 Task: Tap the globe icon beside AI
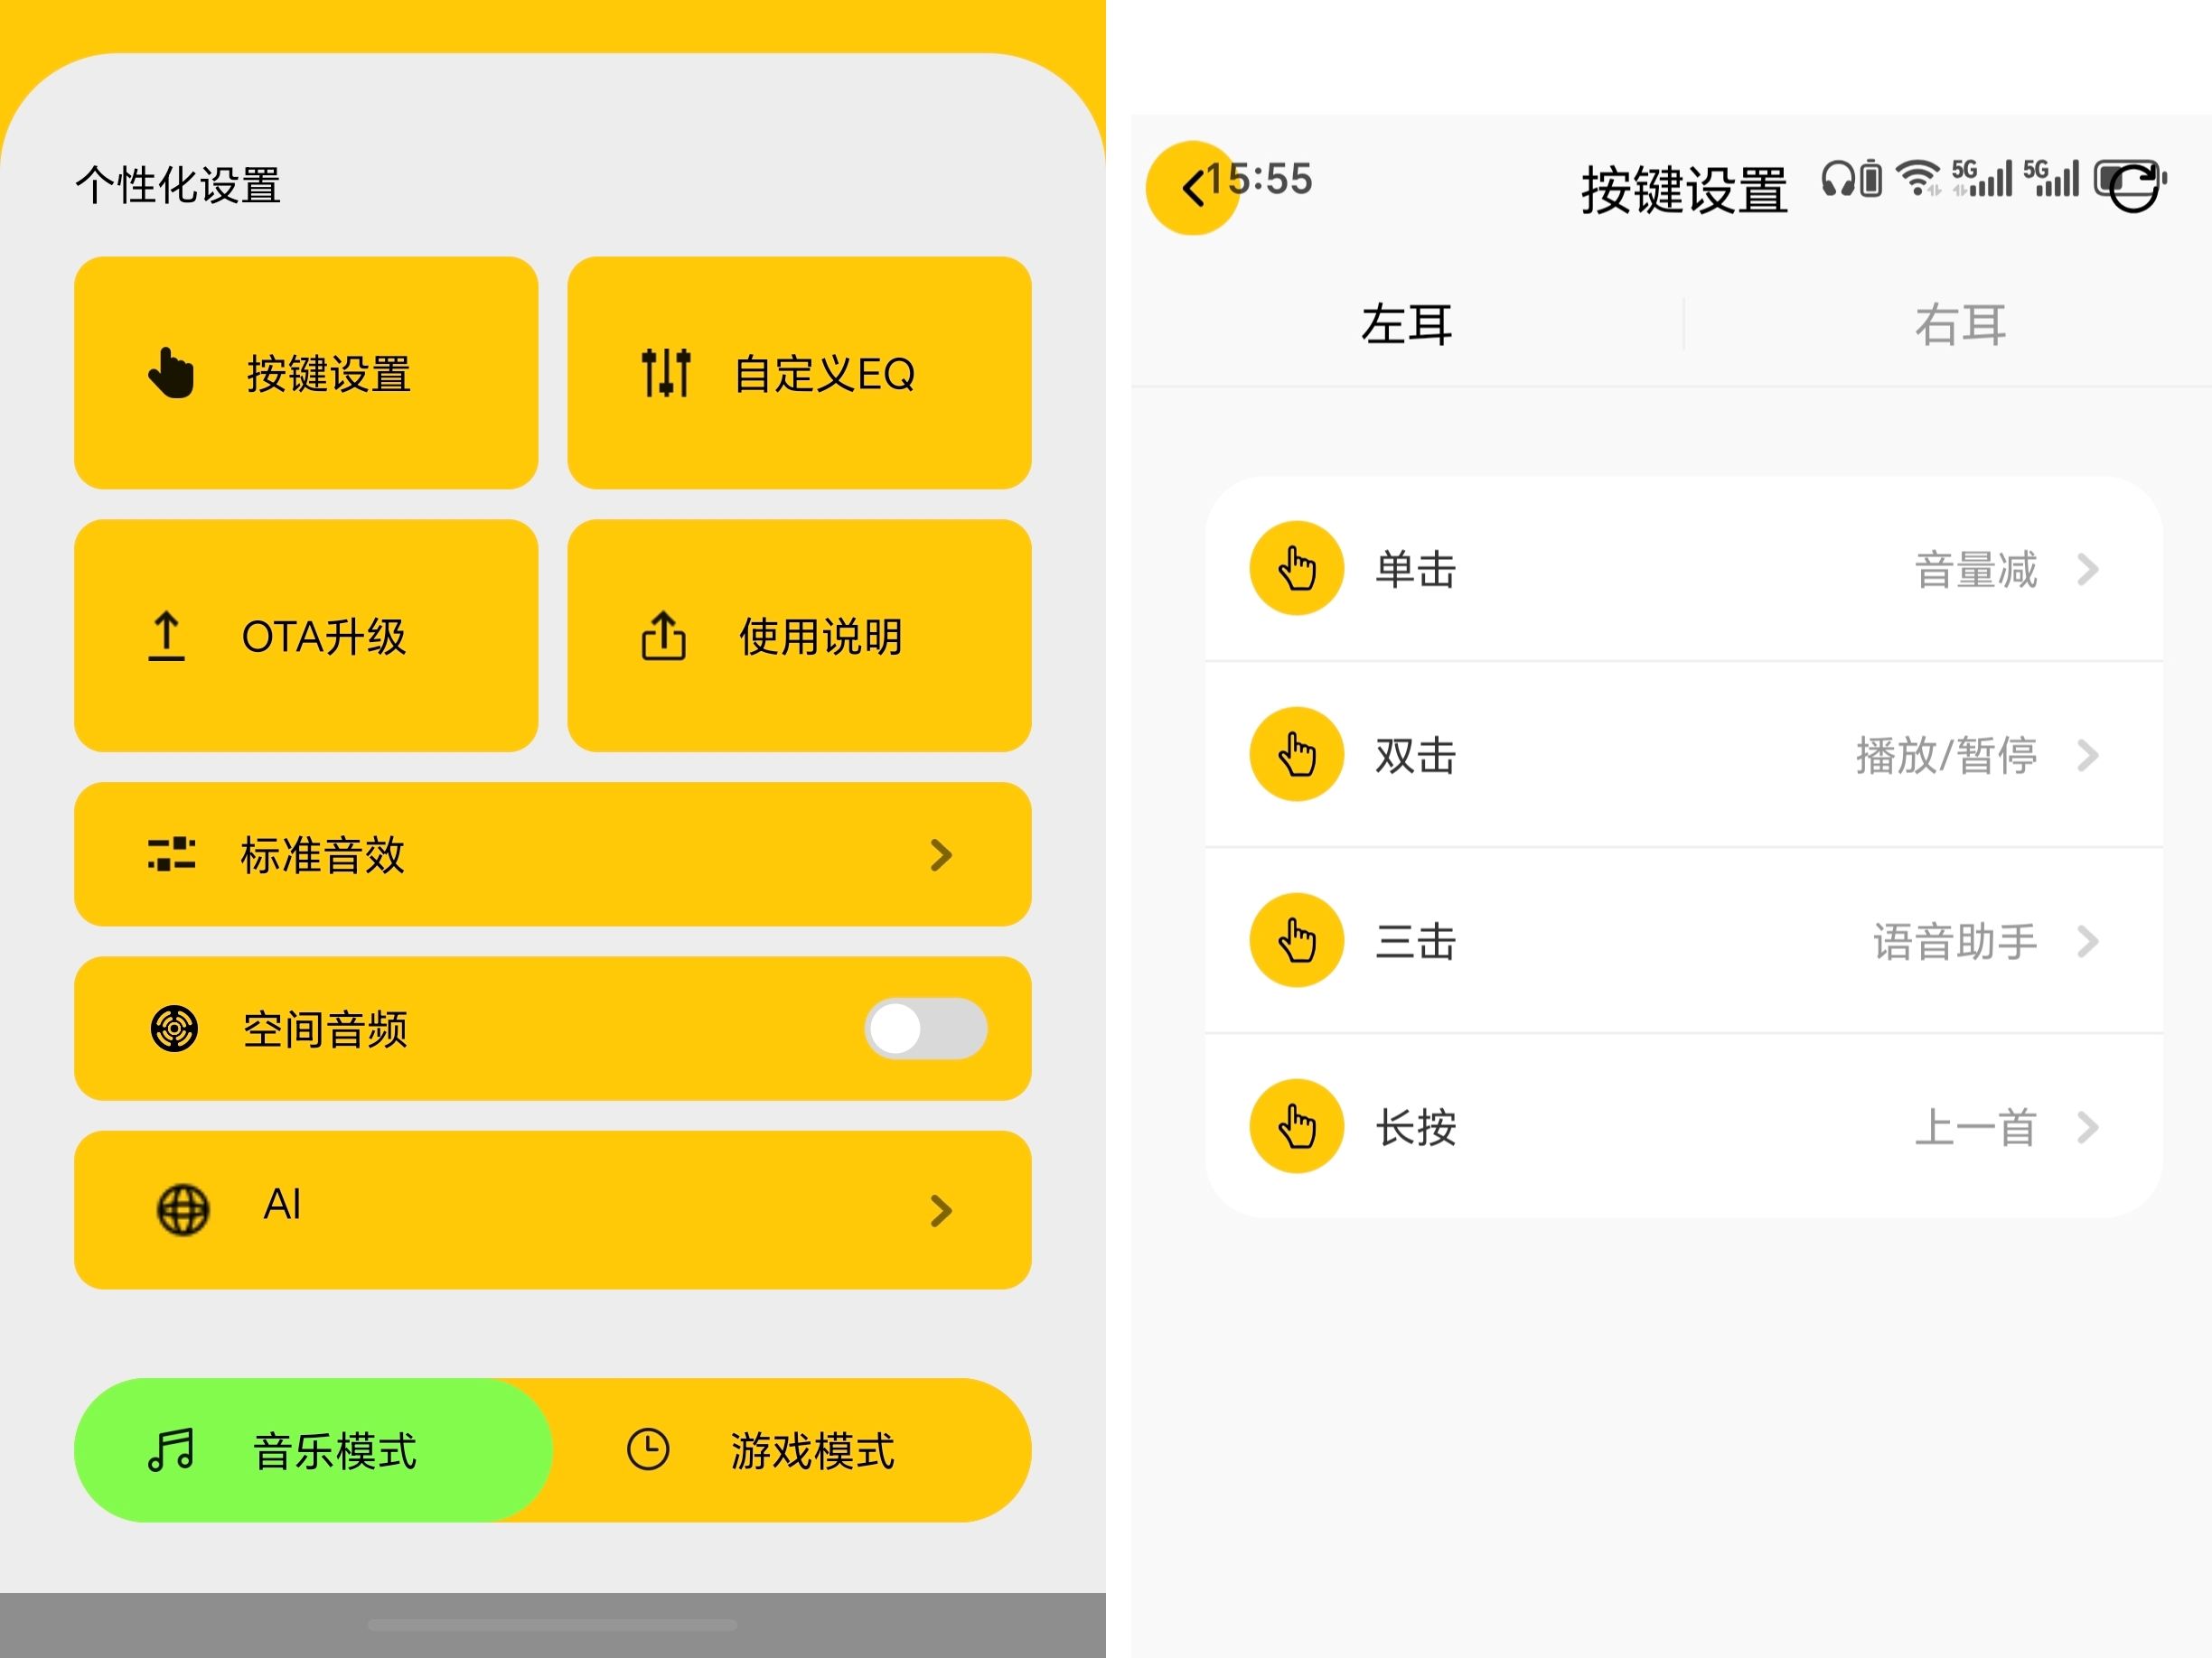click(x=183, y=1209)
